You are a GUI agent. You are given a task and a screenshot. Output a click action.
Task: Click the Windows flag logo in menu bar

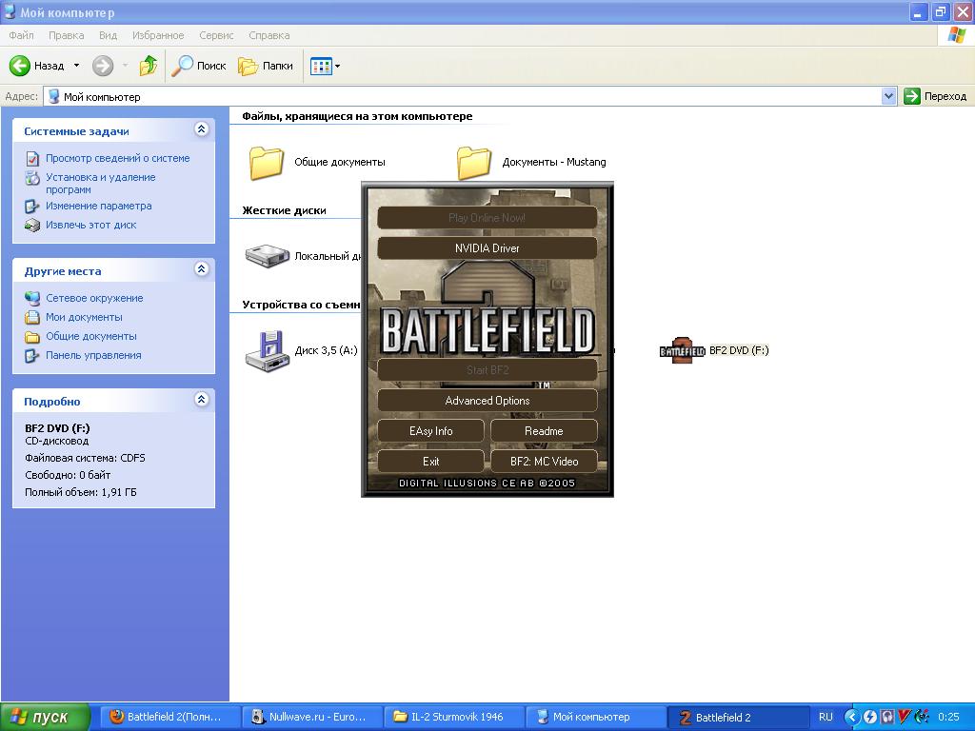coord(956,35)
